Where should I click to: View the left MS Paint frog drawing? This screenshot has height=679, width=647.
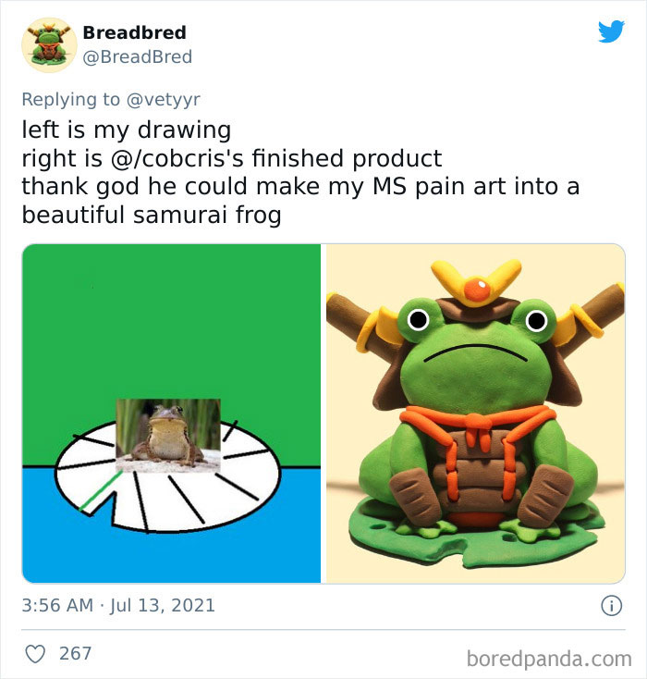coord(171,414)
